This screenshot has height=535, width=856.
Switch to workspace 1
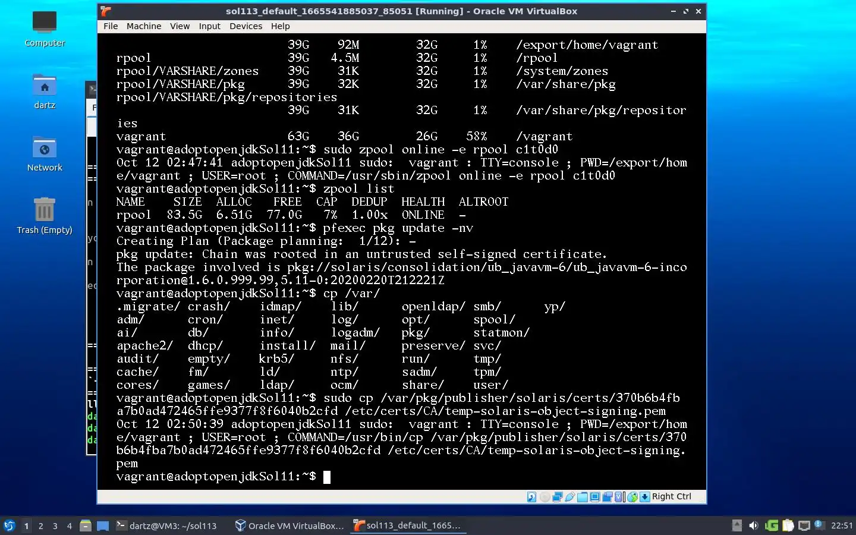coord(26,525)
